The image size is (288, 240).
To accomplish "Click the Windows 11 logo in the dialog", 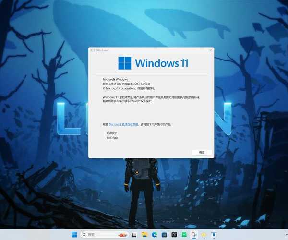I will tap(153, 63).
